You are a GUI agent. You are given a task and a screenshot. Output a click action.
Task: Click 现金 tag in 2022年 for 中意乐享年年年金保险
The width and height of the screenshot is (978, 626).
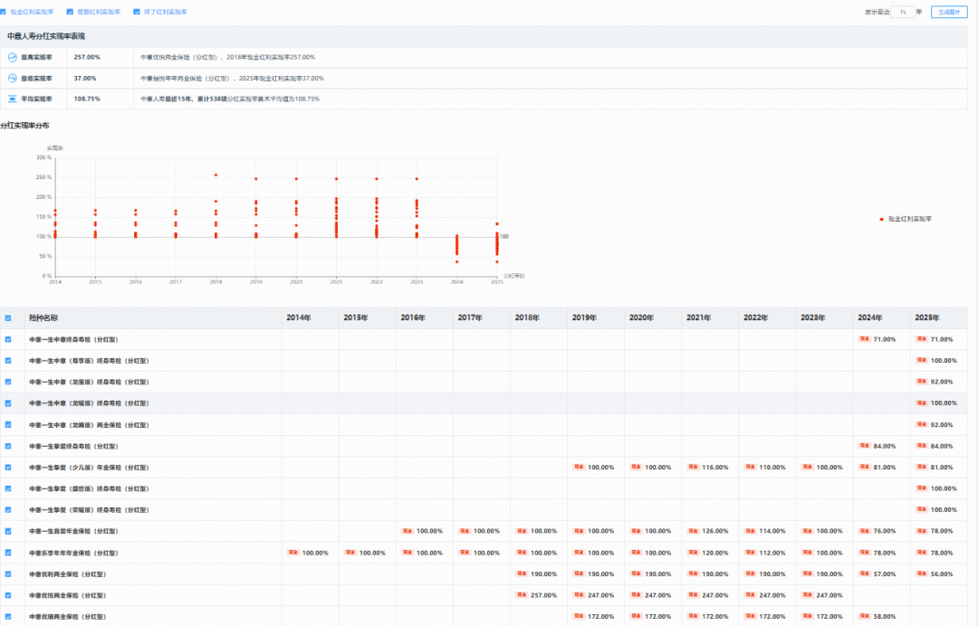pyautogui.click(x=751, y=553)
